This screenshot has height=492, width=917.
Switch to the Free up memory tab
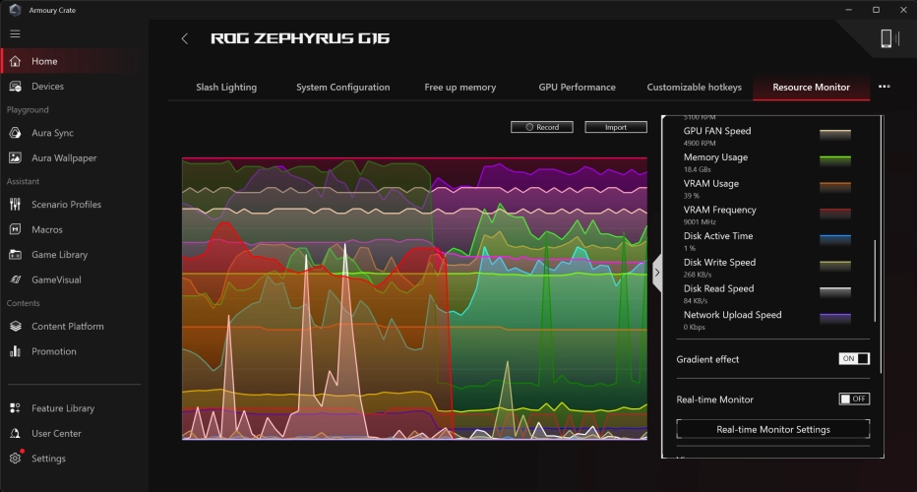click(x=460, y=88)
